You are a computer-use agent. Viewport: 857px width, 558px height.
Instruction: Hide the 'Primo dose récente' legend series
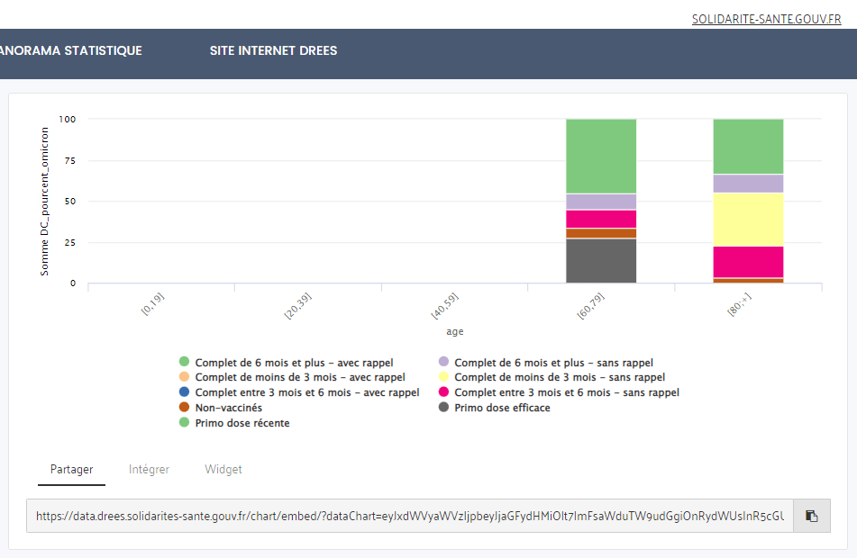click(x=242, y=423)
